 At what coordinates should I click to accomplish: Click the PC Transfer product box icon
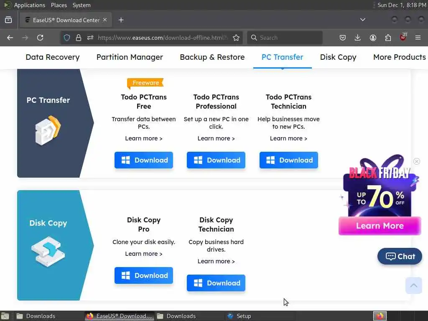point(48,130)
